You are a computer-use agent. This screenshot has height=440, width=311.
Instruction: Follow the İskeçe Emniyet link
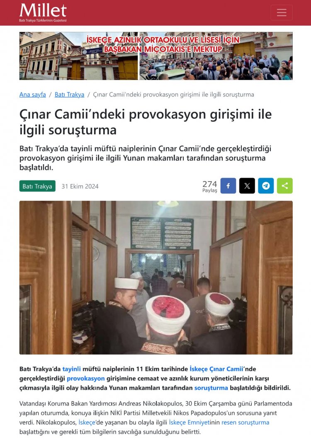tap(190, 423)
